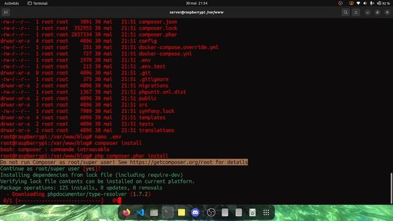393x221 pixels.
Task: Click the .gitignore file name
Action: tap(154, 79)
